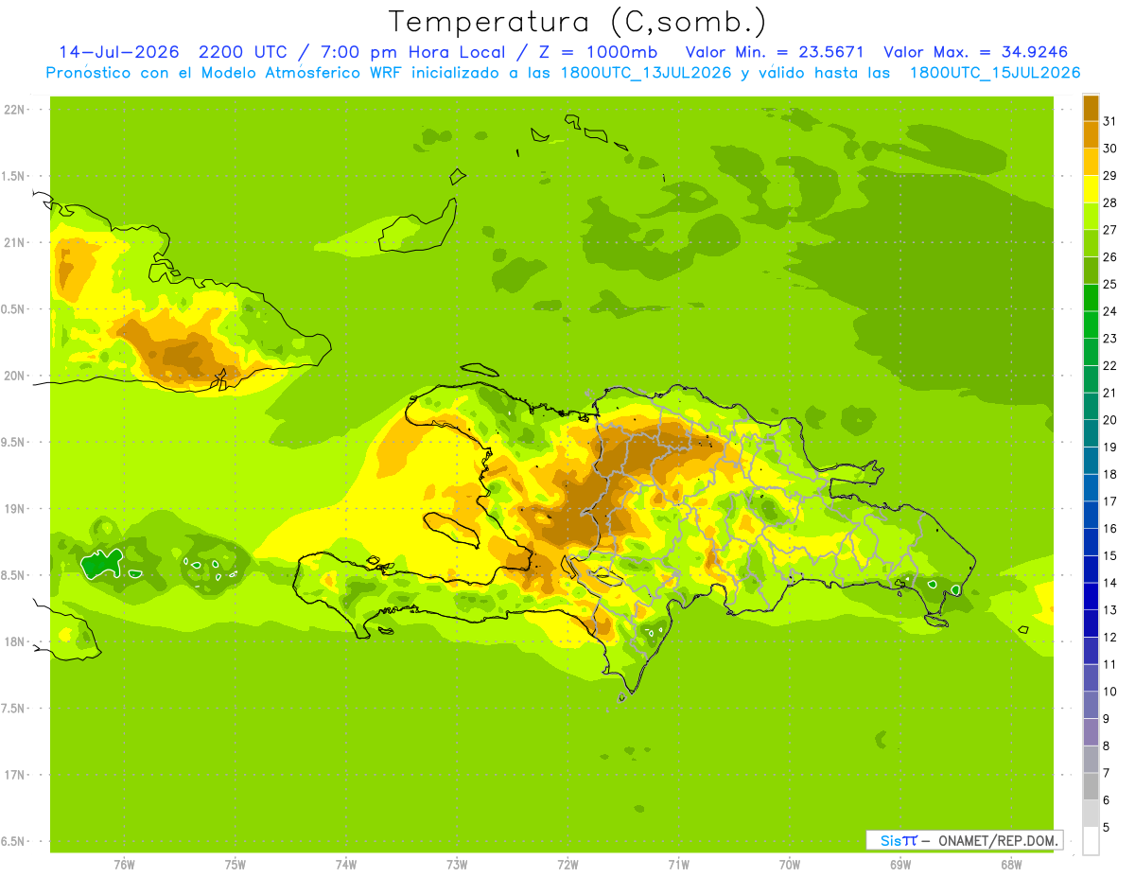Select the "Z = 1000mb" level text
Viewport: 1135px width, 877px height.
coord(598,52)
